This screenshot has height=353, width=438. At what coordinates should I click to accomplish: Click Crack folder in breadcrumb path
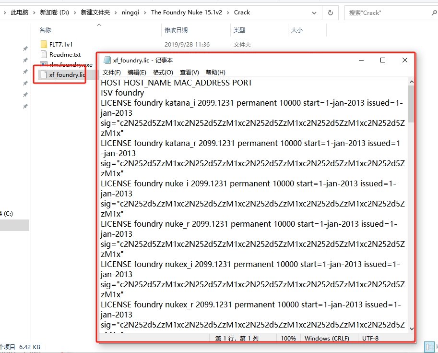tap(242, 12)
